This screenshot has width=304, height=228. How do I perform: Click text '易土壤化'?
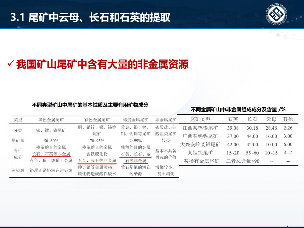[166, 174]
